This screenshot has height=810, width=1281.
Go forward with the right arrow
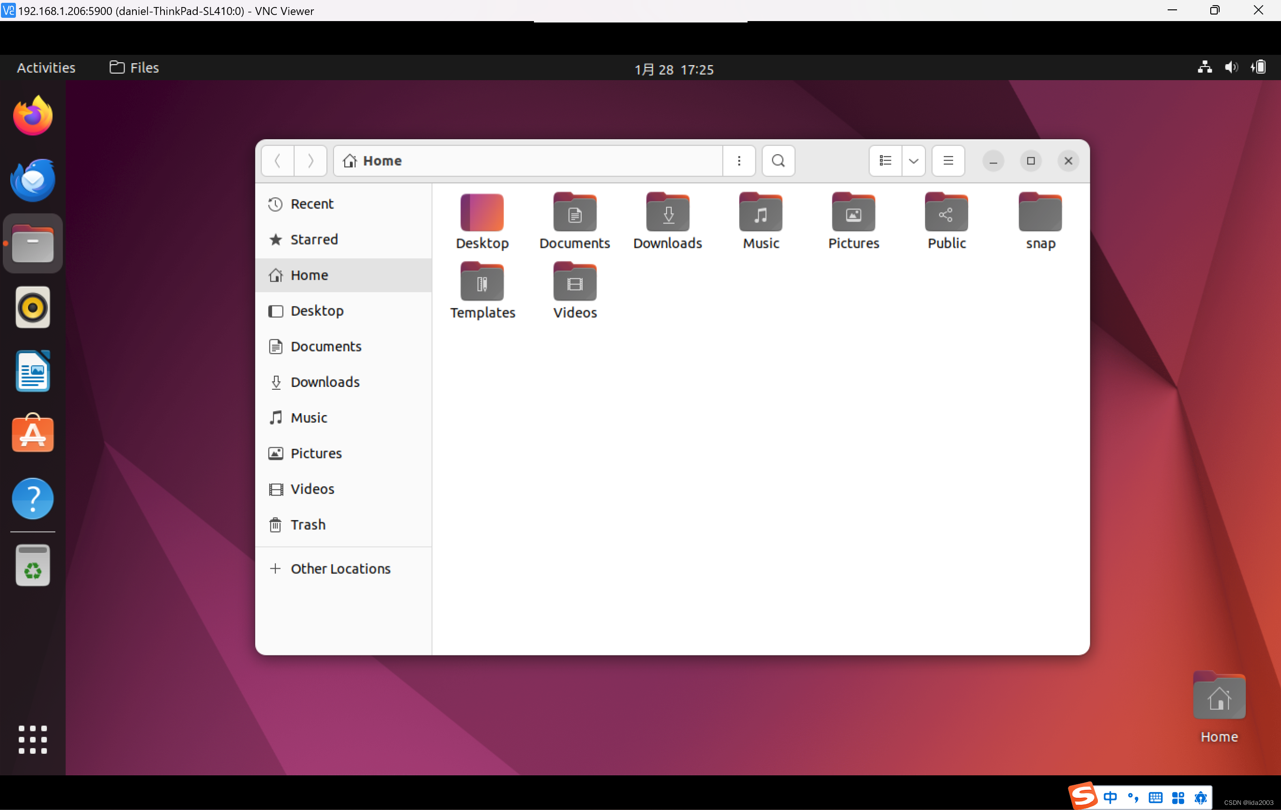[310, 160]
